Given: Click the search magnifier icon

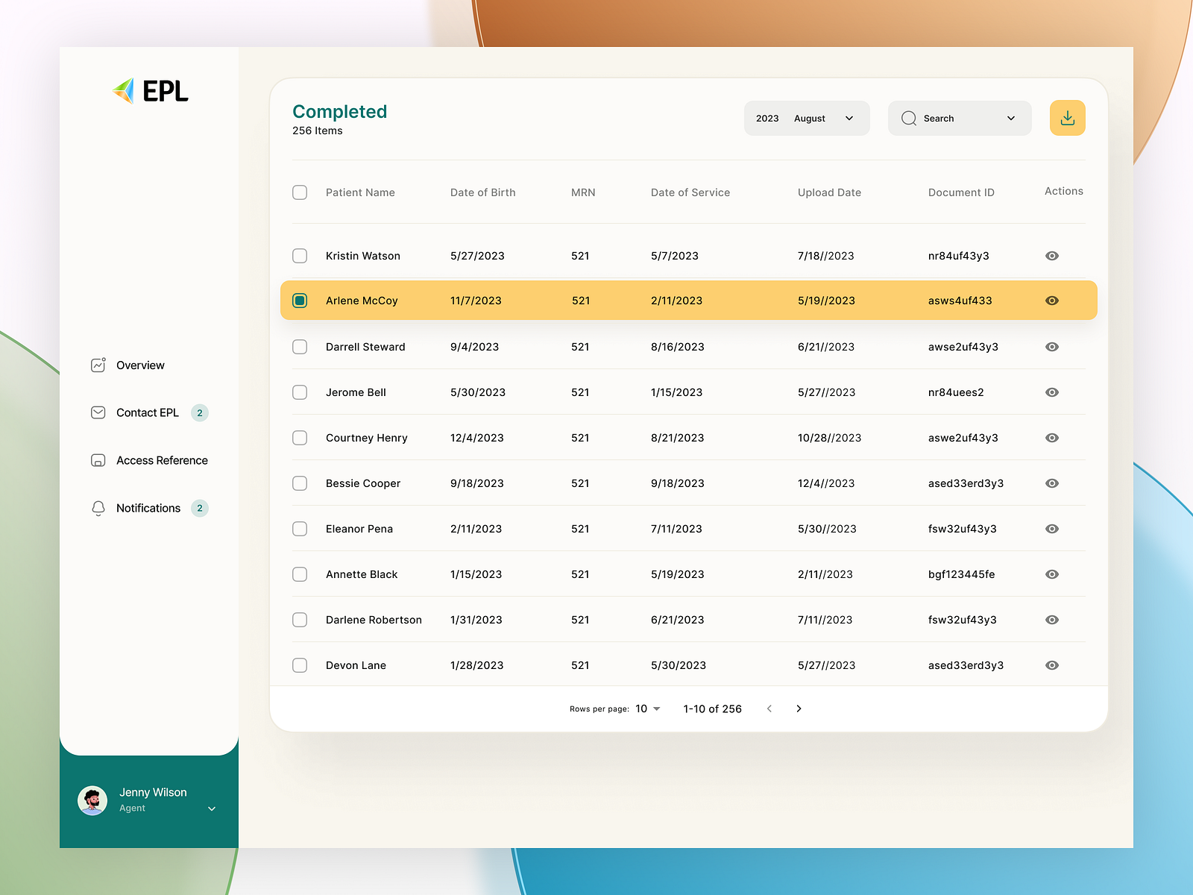Looking at the screenshot, I should [x=908, y=118].
